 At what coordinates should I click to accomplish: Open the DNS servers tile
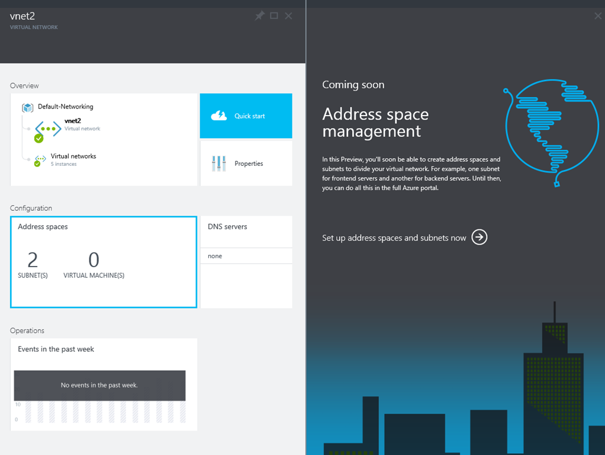click(x=246, y=262)
